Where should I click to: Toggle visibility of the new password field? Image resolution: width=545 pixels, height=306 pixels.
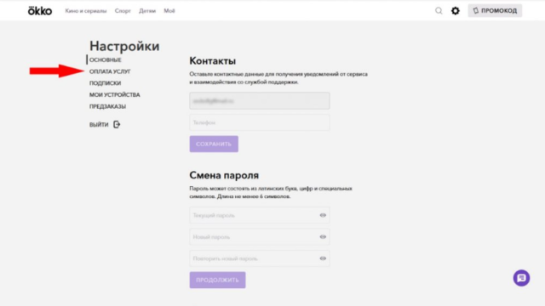tap(323, 236)
